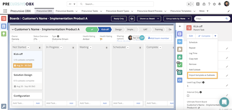Open the In Progress column dropdown
Image resolution: width=232 pixels, height=110 pixels.
tap(61, 48)
